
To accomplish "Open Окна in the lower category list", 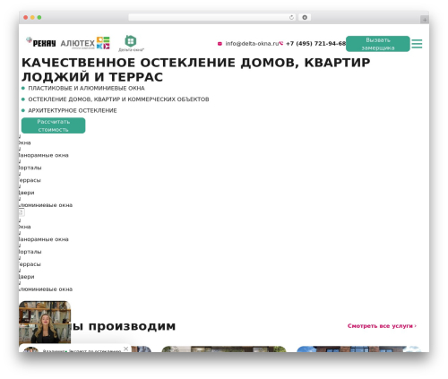I will coord(24,227).
